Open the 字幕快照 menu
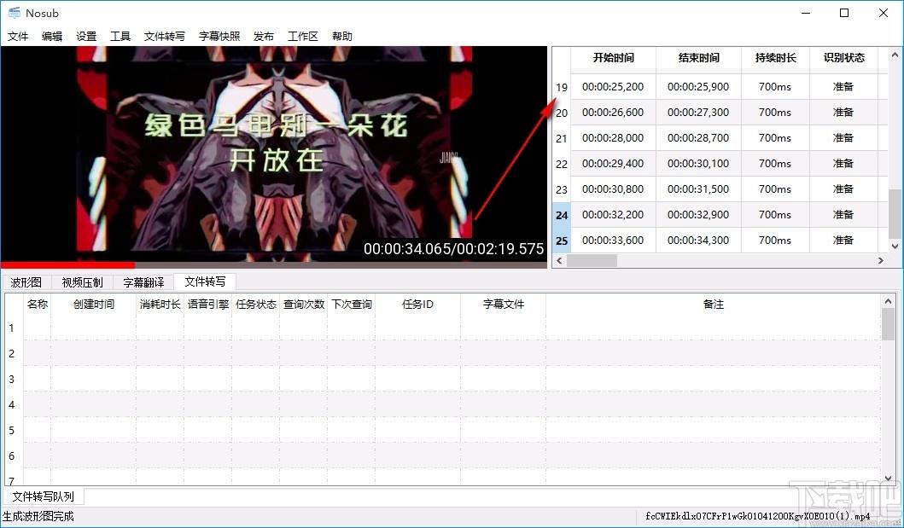 [x=219, y=37]
